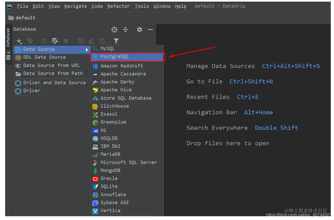
Task: Select Snowflake data source
Action: click(127, 195)
